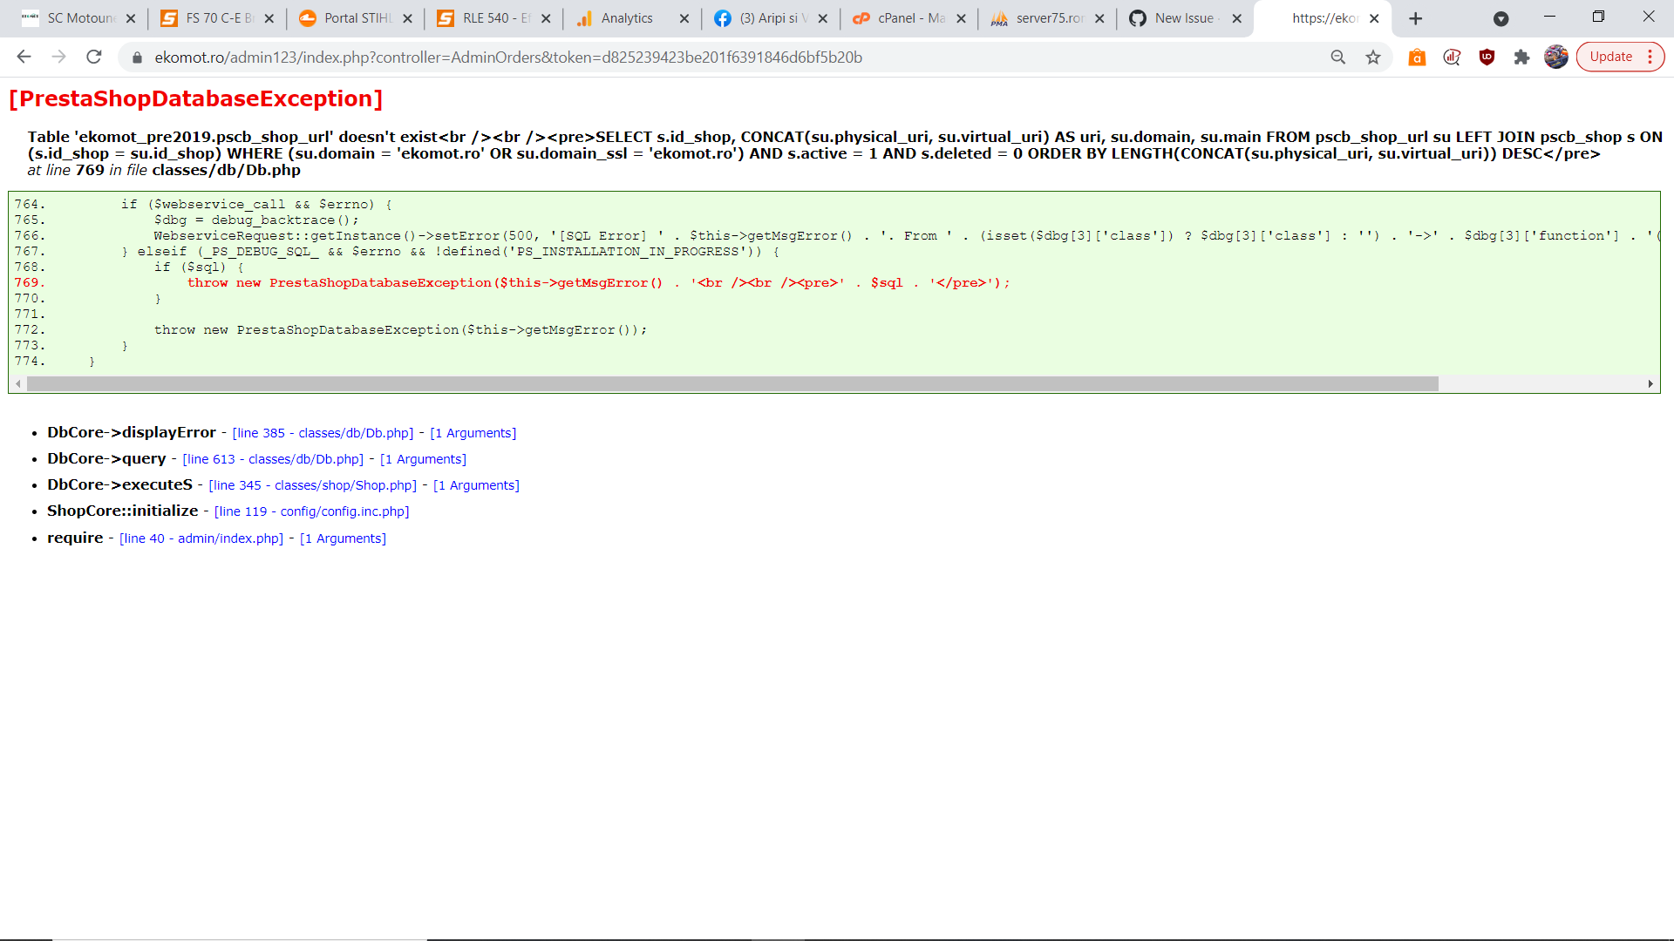Open the extensions puzzle piece icon
This screenshot has height=941, width=1674.
[1521, 57]
